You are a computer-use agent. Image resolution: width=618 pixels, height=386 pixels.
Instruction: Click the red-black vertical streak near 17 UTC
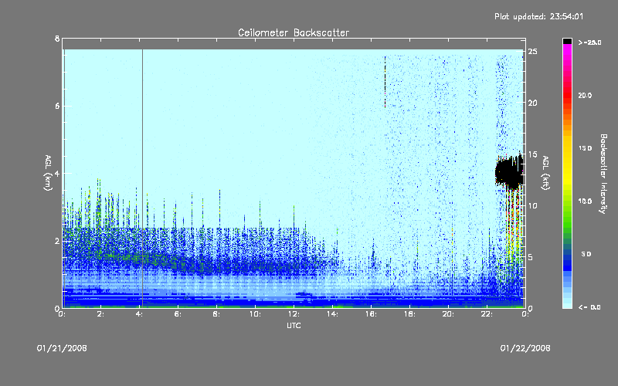tap(385, 82)
